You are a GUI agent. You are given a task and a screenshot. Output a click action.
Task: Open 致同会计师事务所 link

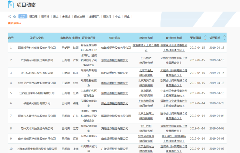click(174, 83)
